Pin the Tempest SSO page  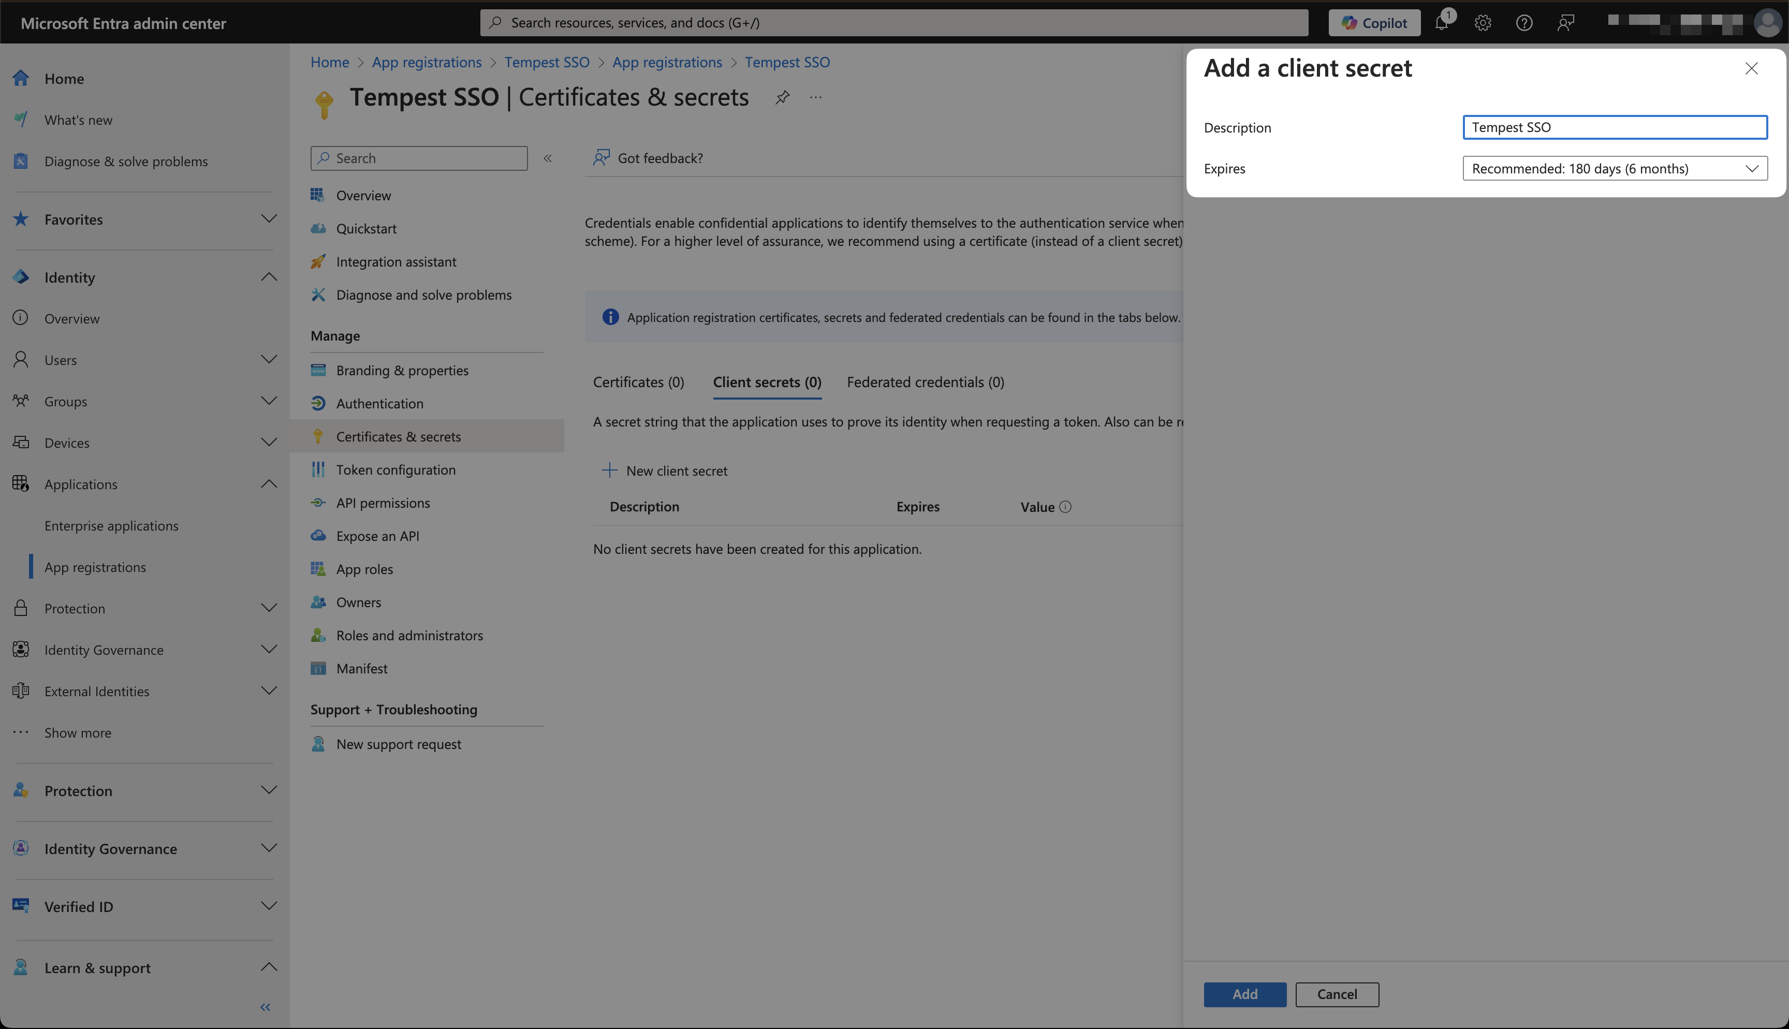(782, 97)
